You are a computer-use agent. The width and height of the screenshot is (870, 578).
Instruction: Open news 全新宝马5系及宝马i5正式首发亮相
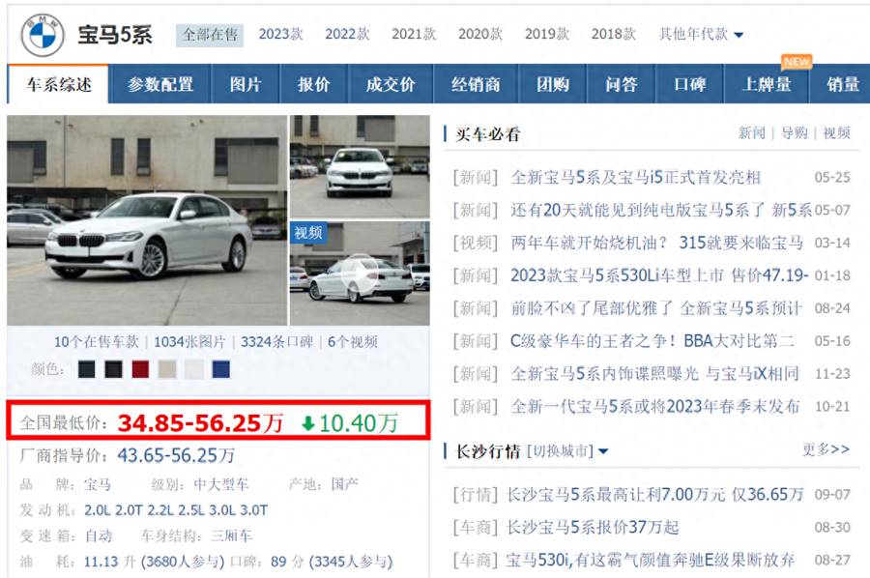coord(635,178)
